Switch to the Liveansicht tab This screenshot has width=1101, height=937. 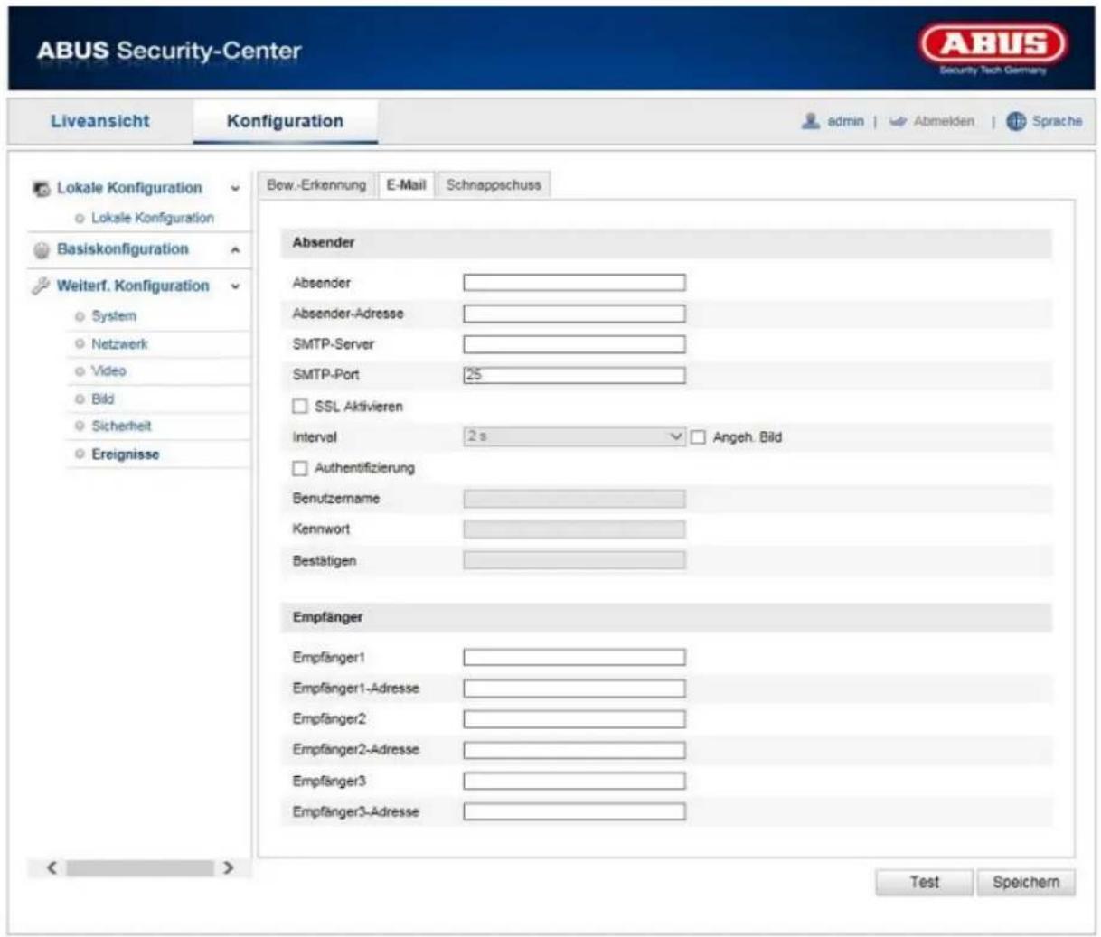(100, 121)
